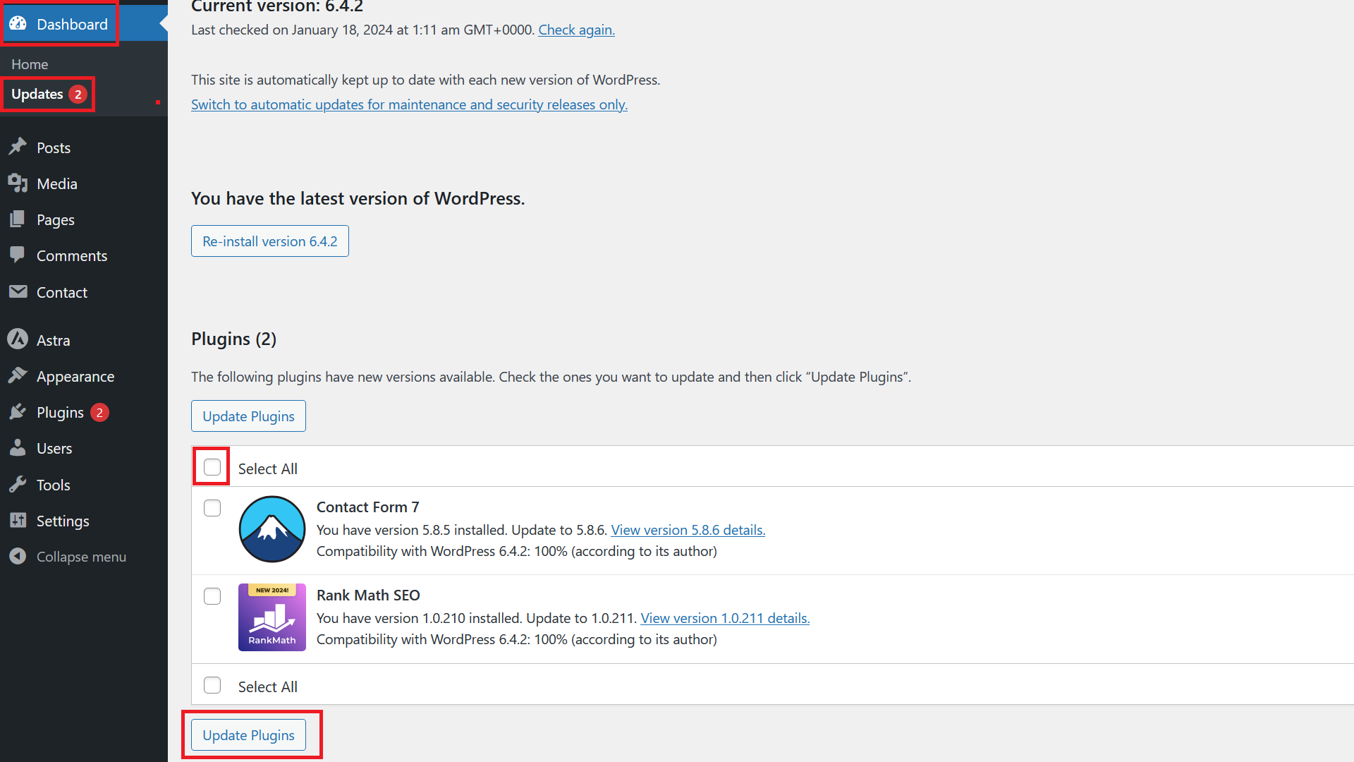Click Re-install version 6.4.2 button

tap(269, 241)
